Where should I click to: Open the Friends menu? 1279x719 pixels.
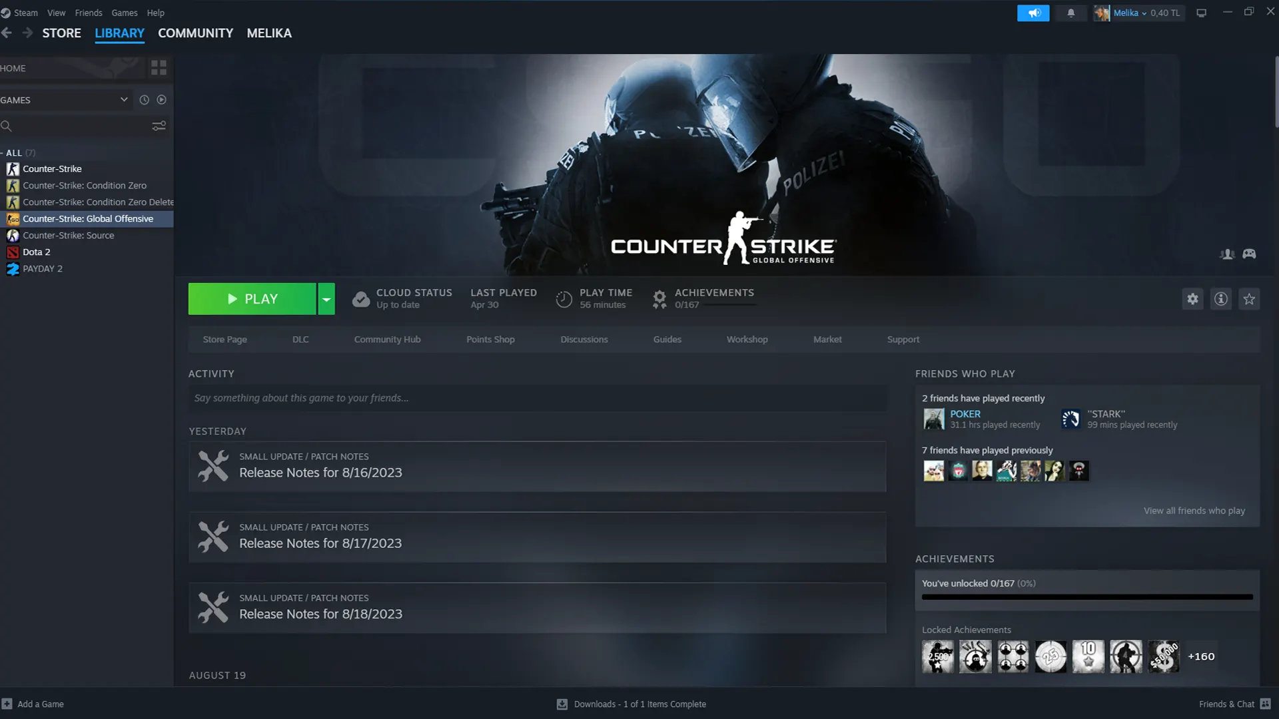pos(89,13)
